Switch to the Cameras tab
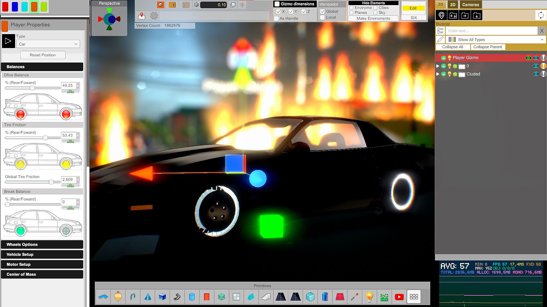Image resolution: width=547 pixels, height=307 pixels. (470, 5)
